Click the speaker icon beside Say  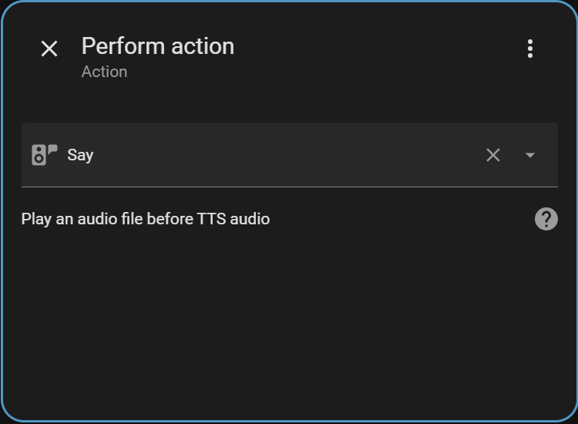tap(44, 154)
